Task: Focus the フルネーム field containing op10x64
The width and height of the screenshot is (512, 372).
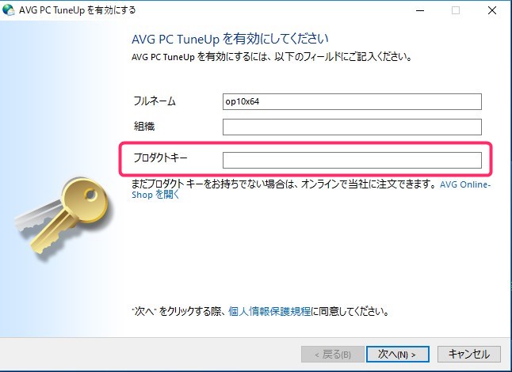Action: coord(352,102)
